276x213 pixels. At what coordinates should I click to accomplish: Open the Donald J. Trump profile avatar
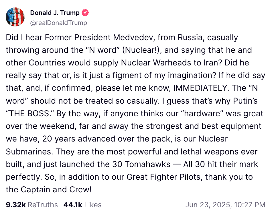click(15, 17)
